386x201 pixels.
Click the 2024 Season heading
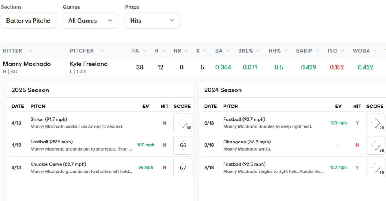[x=223, y=90]
